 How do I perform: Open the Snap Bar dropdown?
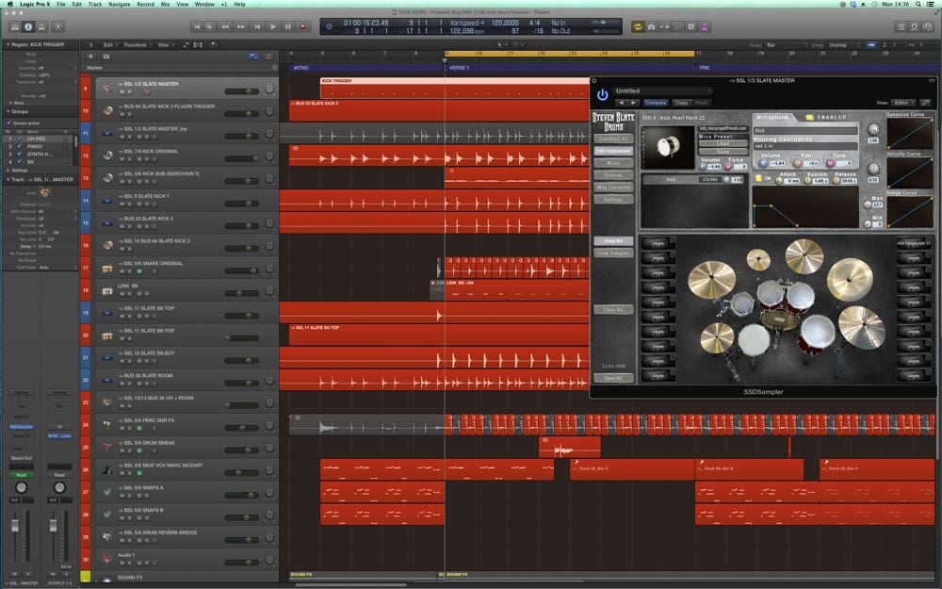(x=785, y=45)
